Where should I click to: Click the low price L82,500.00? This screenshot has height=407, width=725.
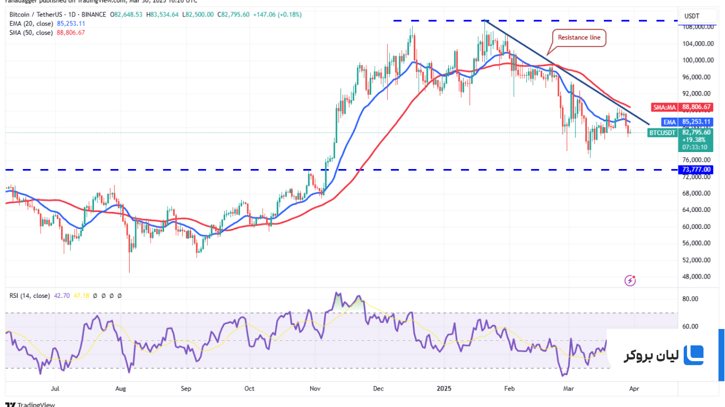pyautogui.click(x=198, y=14)
